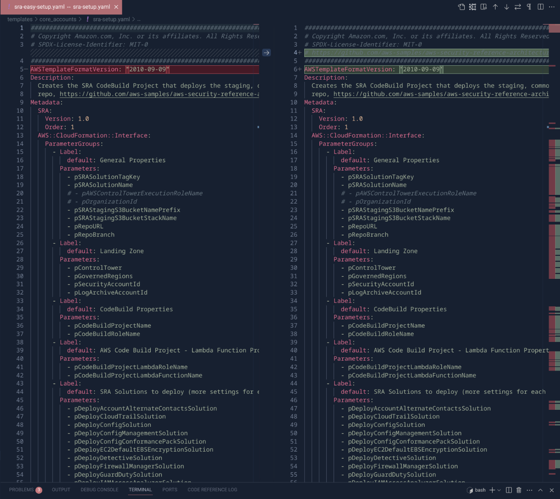The height and width of the screenshot is (499, 560).
Task: Close the sra-easy-setup.yaml diff tab
Action: click(116, 7)
